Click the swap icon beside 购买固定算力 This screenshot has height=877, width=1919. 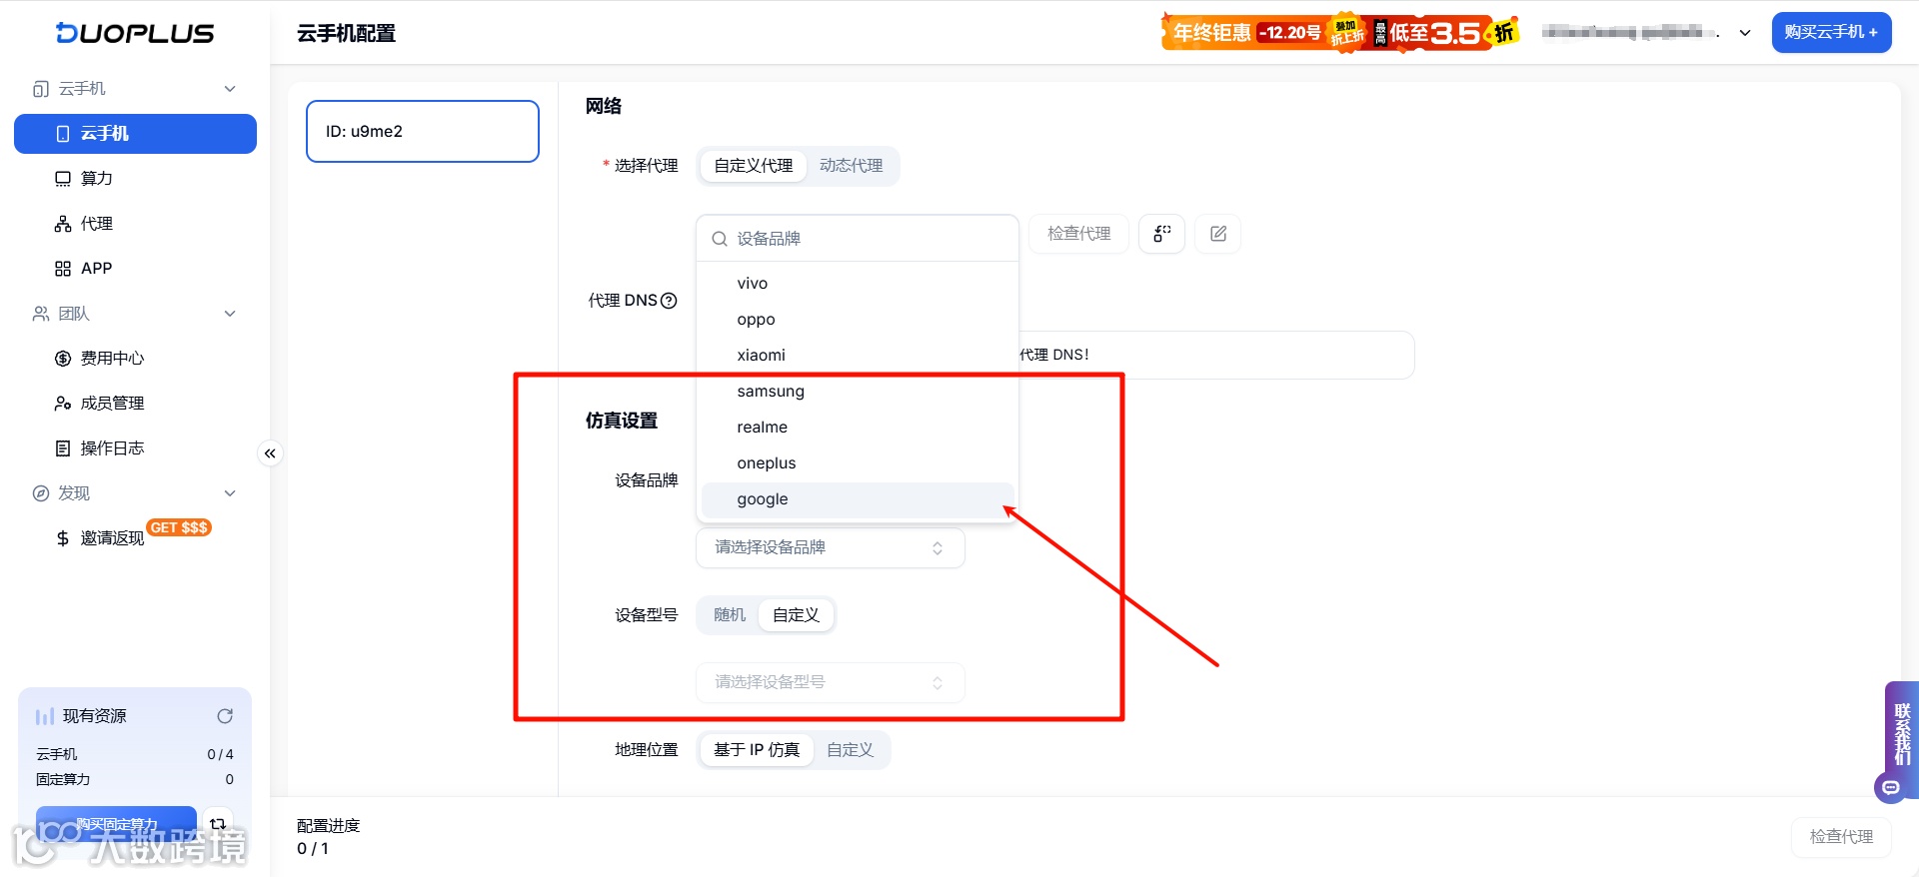(218, 824)
